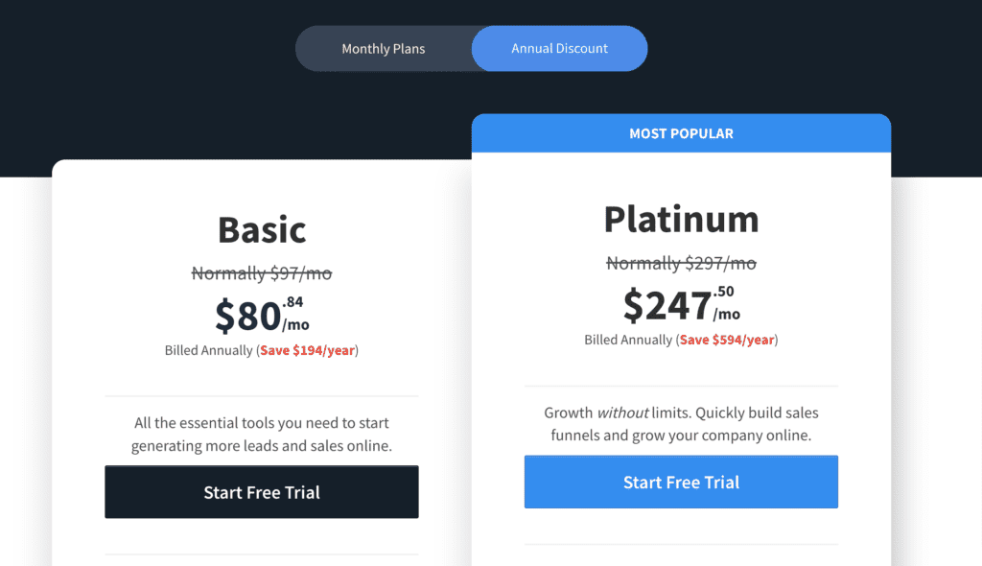Viewport: 982px width, 566px height.
Task: Select the Basic plan heading
Action: pos(262,229)
